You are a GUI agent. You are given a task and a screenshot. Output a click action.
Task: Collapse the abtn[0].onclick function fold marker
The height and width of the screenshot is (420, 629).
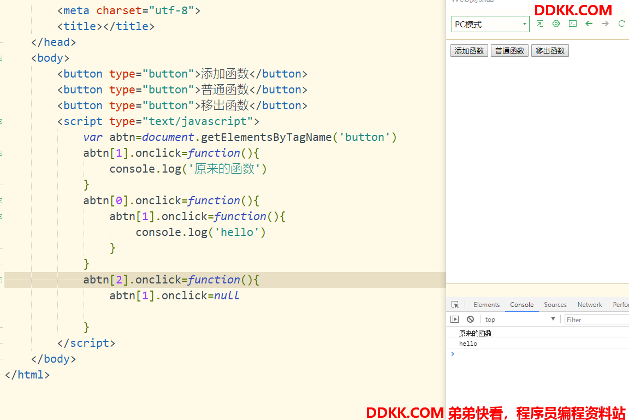[1, 200]
